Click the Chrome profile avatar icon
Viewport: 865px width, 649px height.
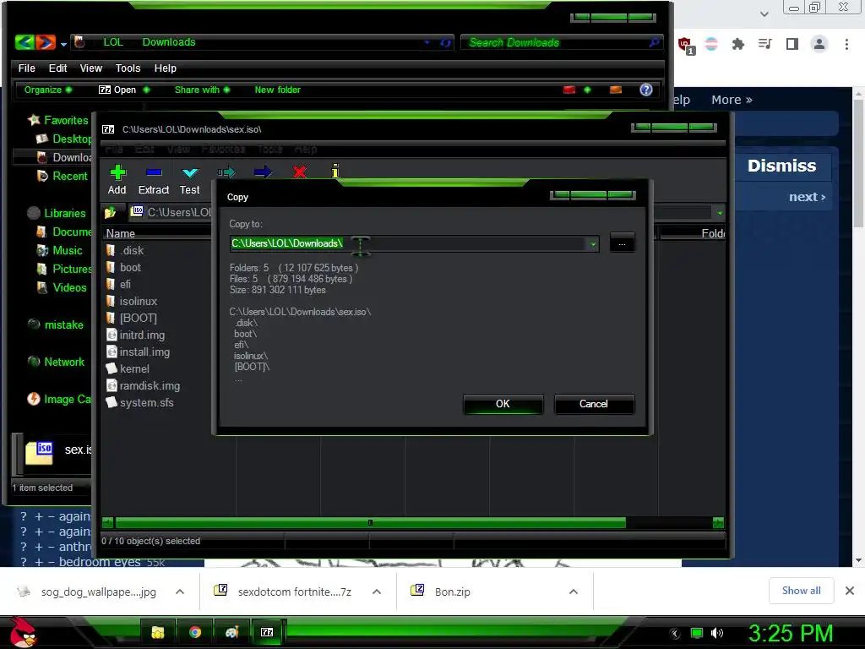[819, 44]
